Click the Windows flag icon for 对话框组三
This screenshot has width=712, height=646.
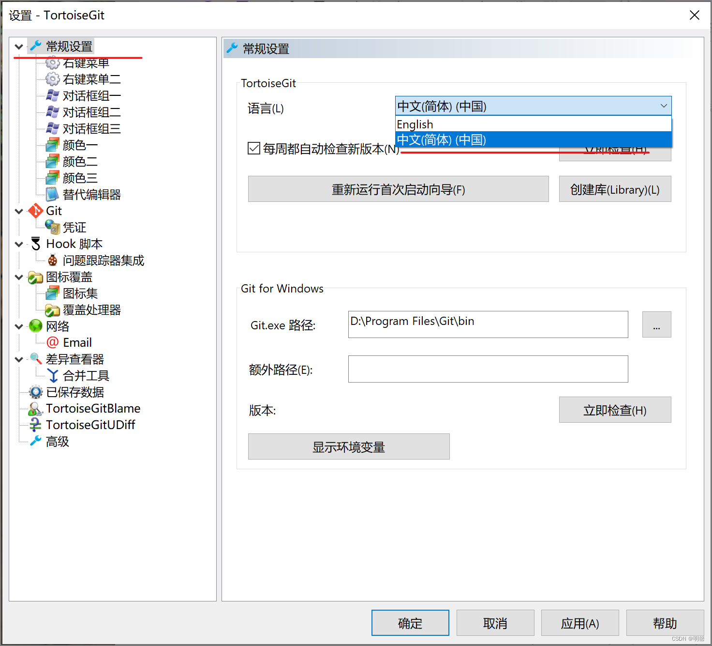[52, 128]
